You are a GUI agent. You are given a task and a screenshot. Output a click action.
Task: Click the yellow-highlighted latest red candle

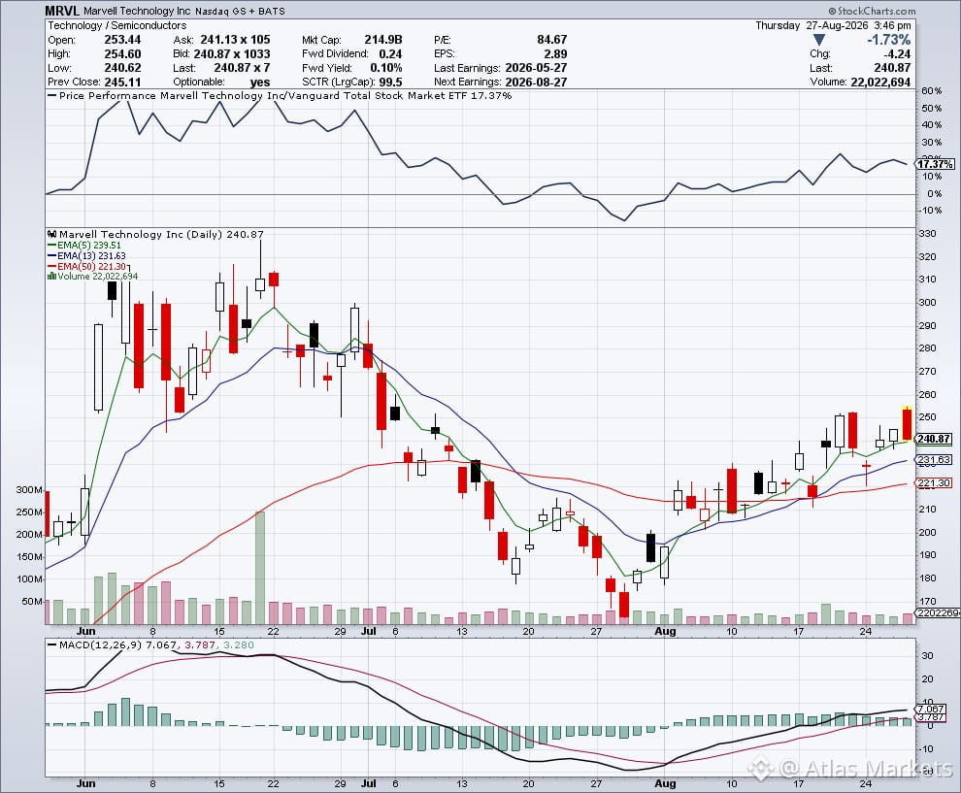point(907,424)
